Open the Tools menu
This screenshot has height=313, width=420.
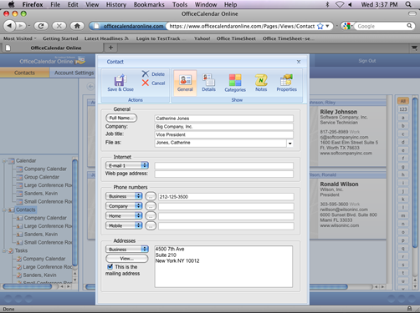tap(180, 4)
